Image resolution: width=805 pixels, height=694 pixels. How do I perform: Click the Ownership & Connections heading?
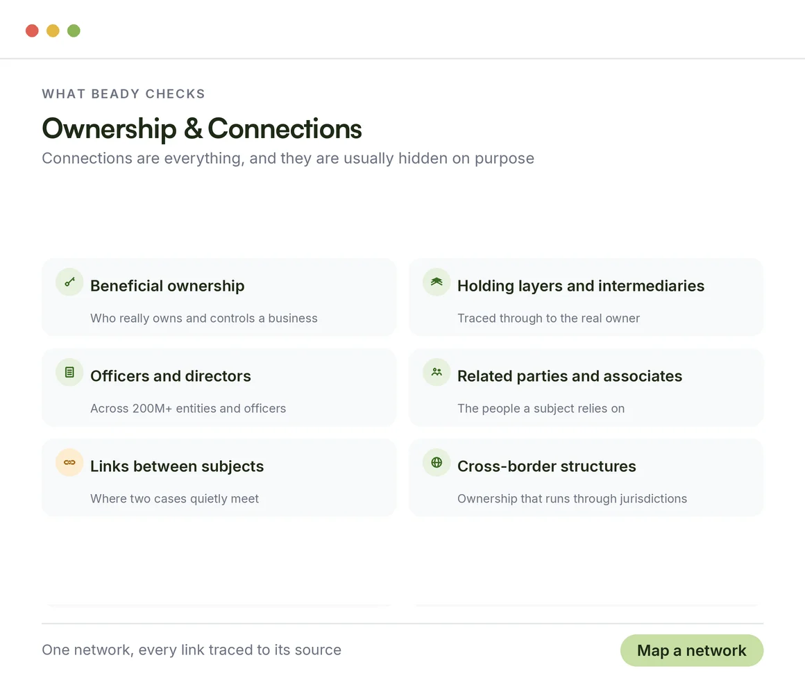click(x=202, y=128)
